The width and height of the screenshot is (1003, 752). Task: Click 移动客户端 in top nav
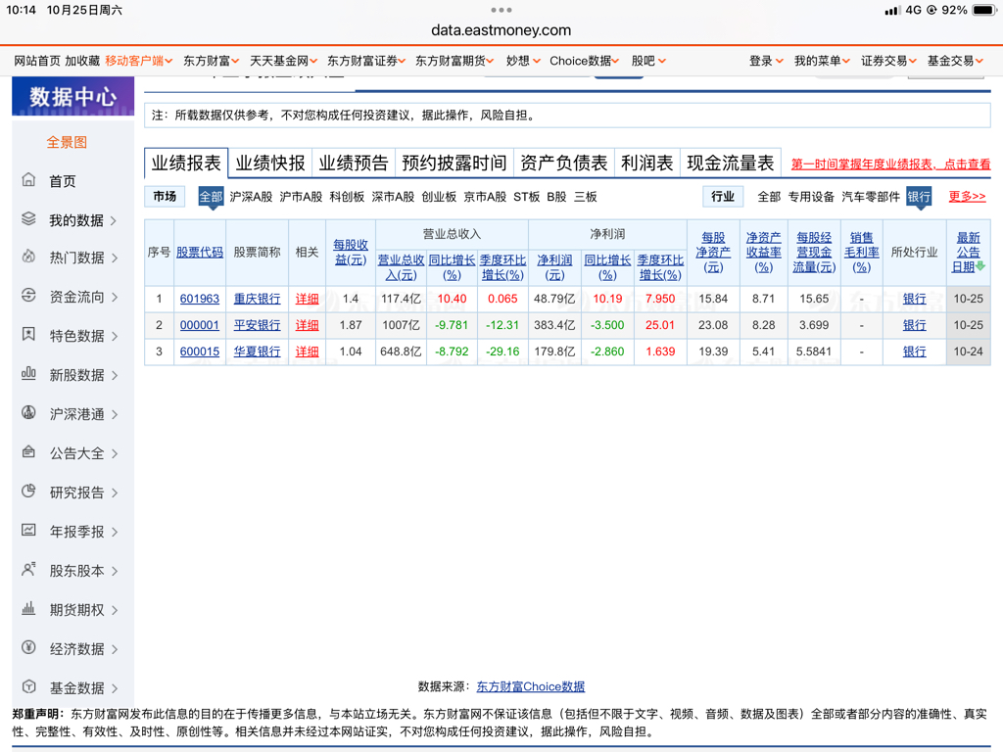[x=139, y=61]
